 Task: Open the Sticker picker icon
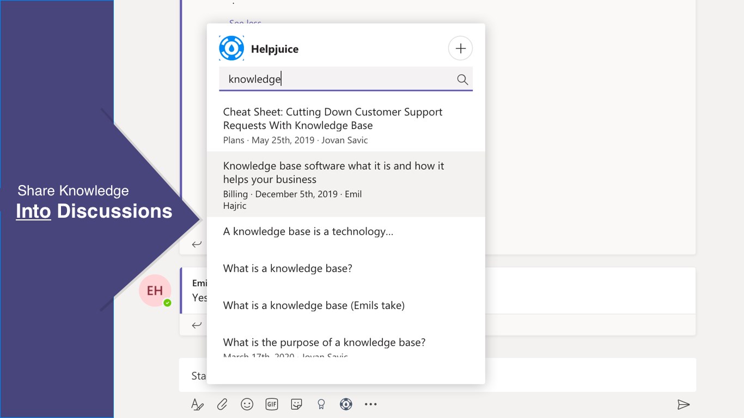[296, 404]
